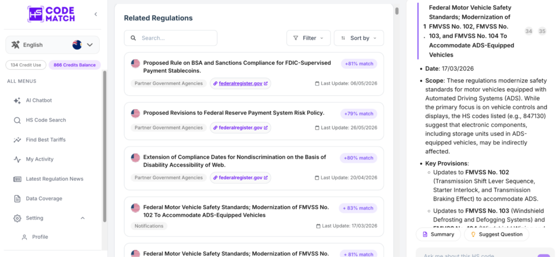Collapse the Setting submenu
This screenshot has width=558, height=257.
(83, 218)
